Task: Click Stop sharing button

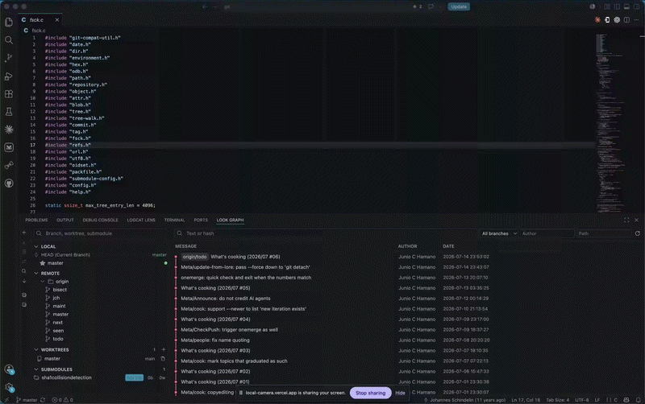Action: 370,393
